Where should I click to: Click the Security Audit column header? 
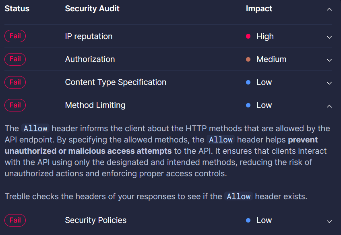[92, 8]
